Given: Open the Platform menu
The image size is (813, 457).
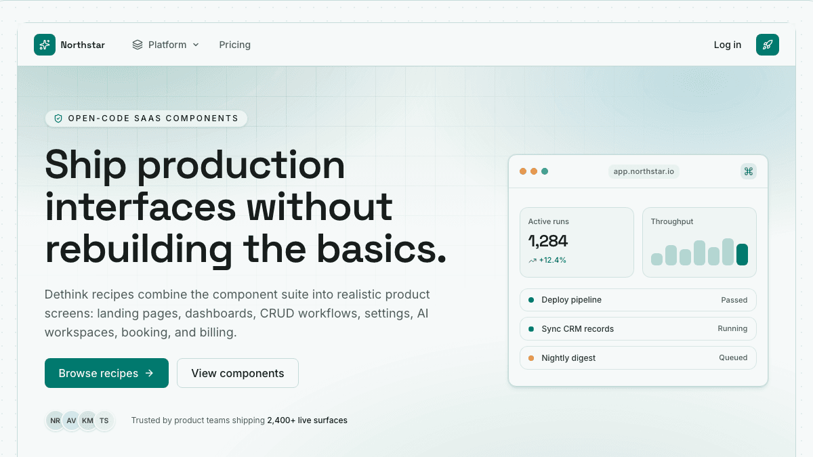Looking at the screenshot, I should 166,45.
